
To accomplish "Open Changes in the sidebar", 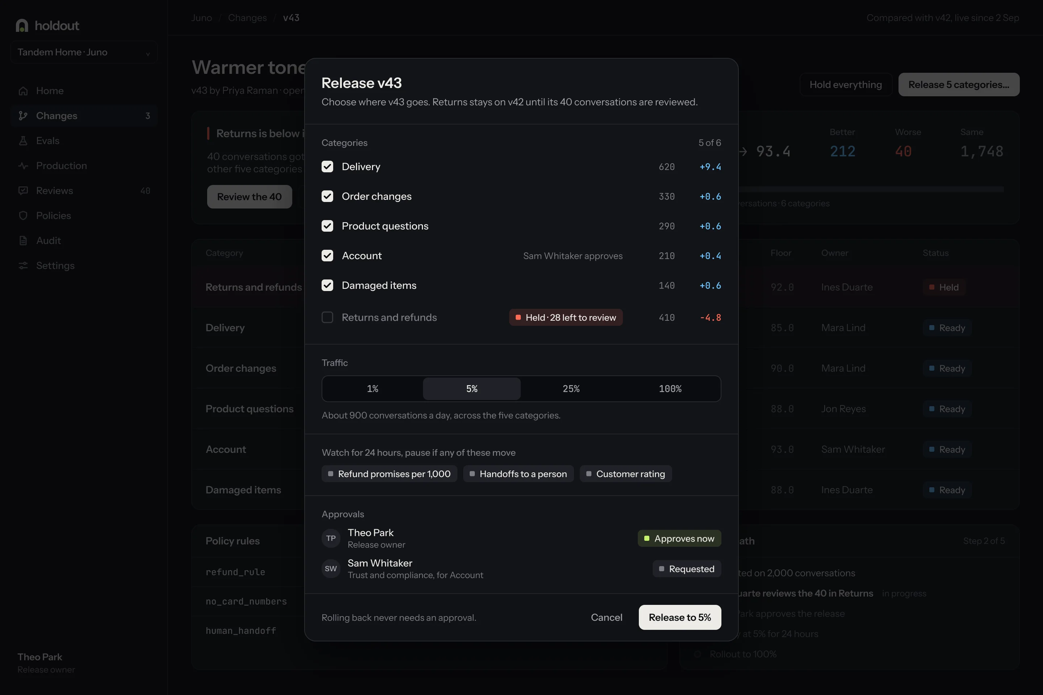I will click(x=84, y=116).
